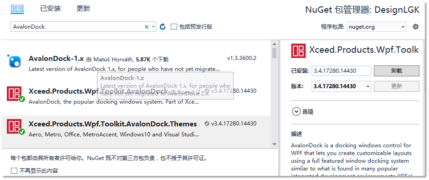Viewport: 429px width, 180px height.
Task: Click the NuGet 包管理器: DesignLGK title
Action: click(x=362, y=10)
